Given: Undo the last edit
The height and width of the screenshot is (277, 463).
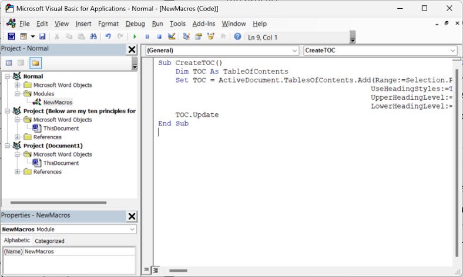Looking at the screenshot, I should [x=108, y=36].
